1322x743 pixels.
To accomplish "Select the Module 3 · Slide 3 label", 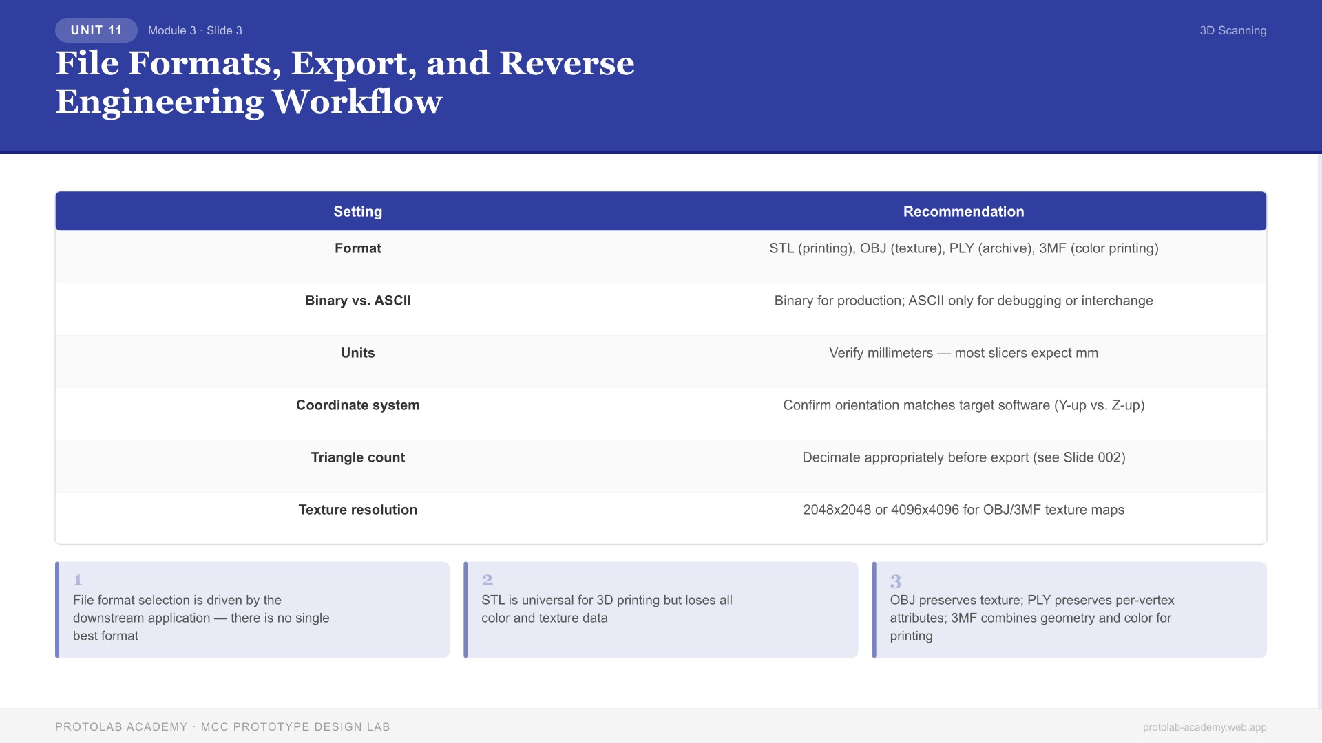I will pos(195,30).
